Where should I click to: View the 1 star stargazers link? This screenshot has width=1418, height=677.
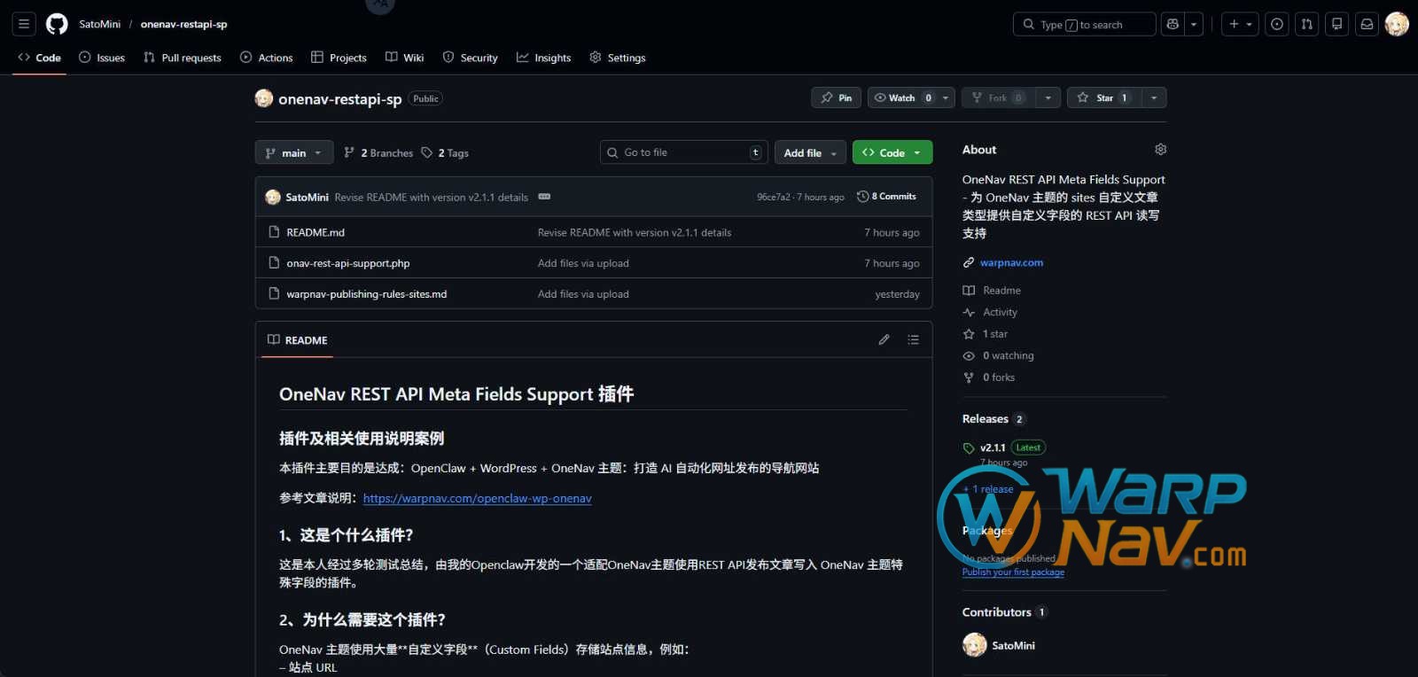(986, 334)
